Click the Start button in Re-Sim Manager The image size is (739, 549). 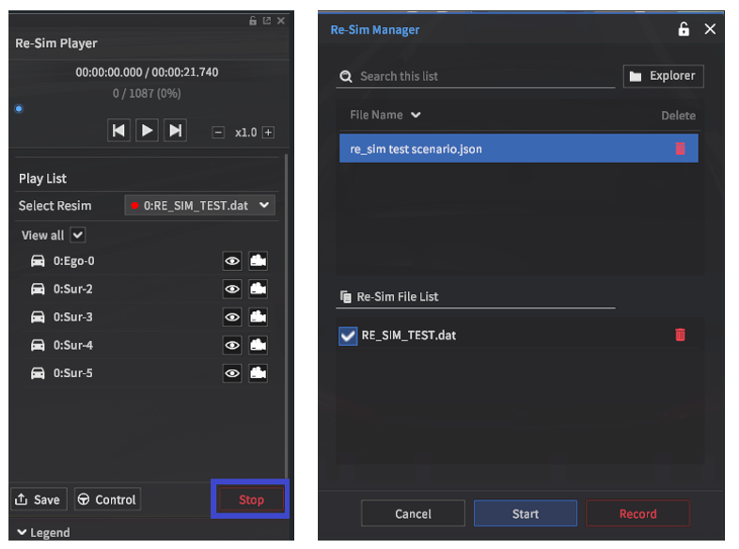pyautogui.click(x=525, y=513)
